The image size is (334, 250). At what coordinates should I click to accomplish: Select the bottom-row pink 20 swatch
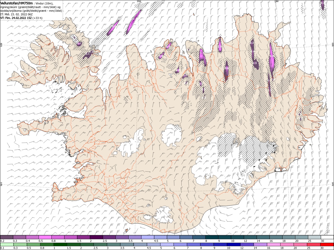[300, 245]
